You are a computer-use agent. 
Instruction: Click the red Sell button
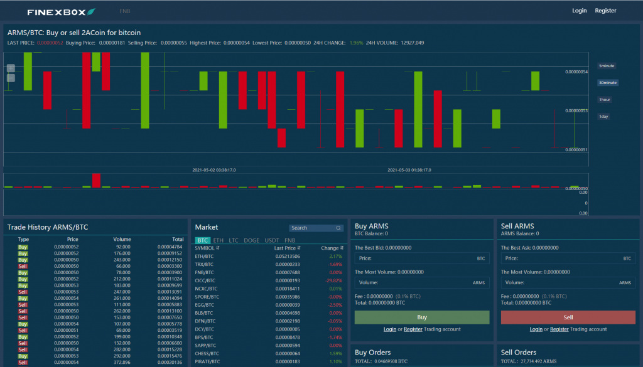[x=568, y=317]
